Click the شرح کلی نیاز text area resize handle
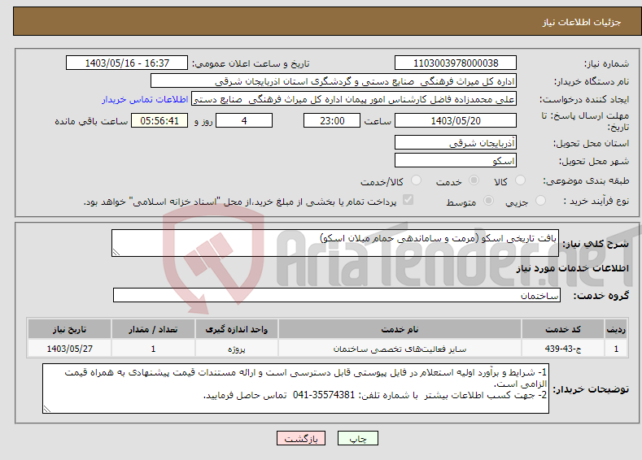642x460 pixels. pos(116,252)
